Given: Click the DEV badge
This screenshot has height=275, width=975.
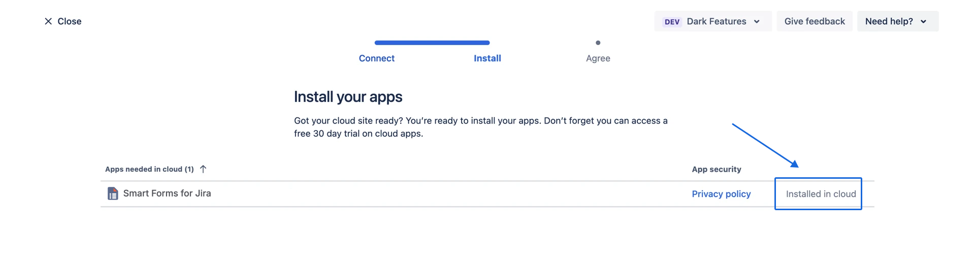Looking at the screenshot, I should [672, 22].
